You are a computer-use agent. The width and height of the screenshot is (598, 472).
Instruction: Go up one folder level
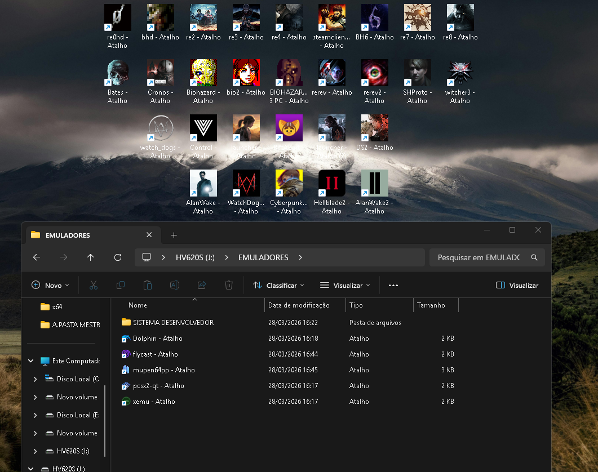(90, 257)
